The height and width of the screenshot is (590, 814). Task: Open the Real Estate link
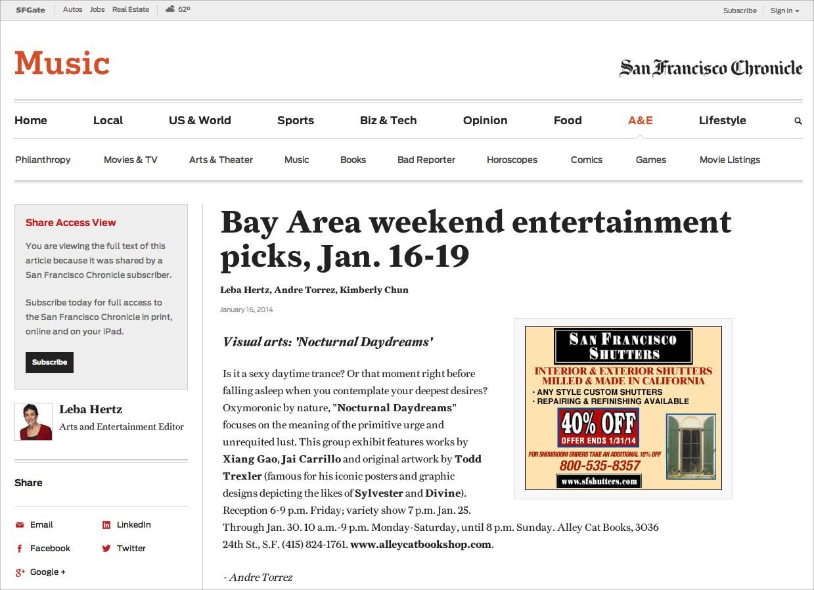click(x=131, y=10)
